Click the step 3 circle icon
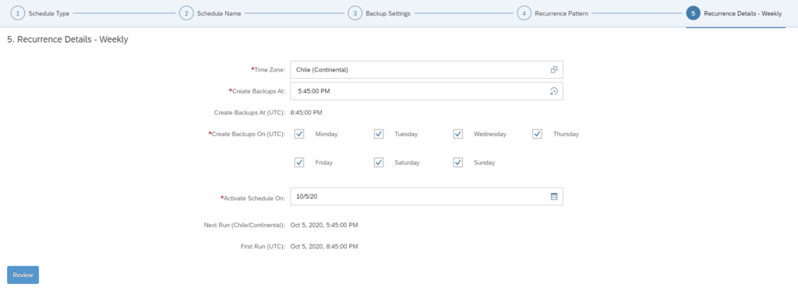Image resolution: width=798 pixels, height=295 pixels. click(x=355, y=14)
